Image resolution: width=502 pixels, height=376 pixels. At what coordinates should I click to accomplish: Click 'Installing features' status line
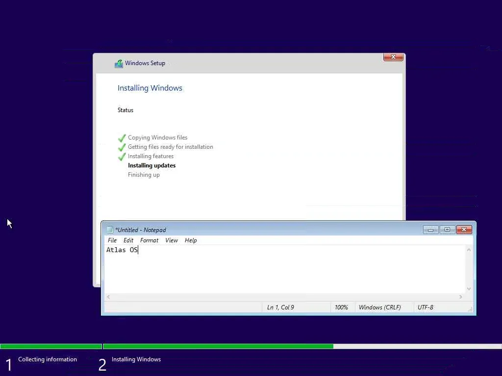[151, 156]
